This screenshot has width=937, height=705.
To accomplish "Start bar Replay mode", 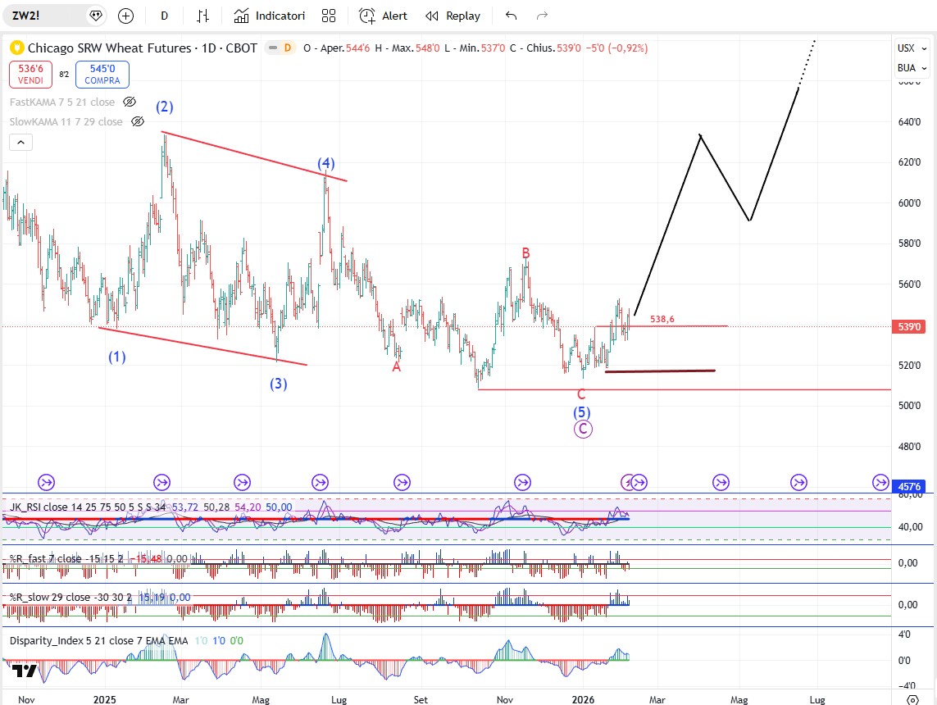I will 453,16.
